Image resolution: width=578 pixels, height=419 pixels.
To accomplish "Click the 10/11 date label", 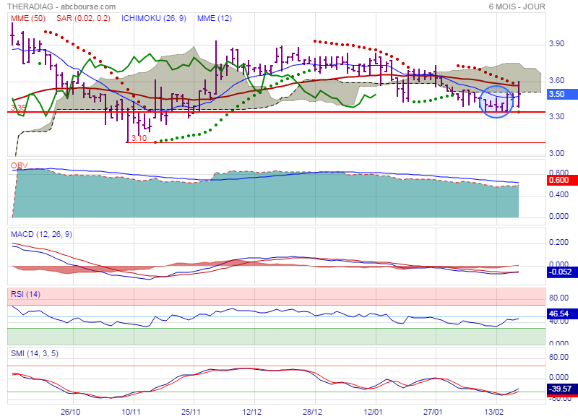I will coord(131,412).
